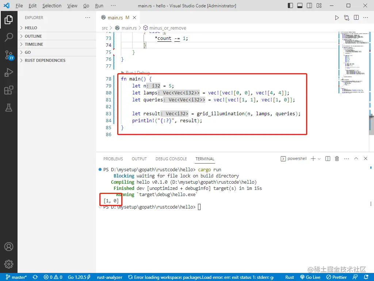The image size is (374, 281).
Task: Open the Accounts menu
Action: 9,247
